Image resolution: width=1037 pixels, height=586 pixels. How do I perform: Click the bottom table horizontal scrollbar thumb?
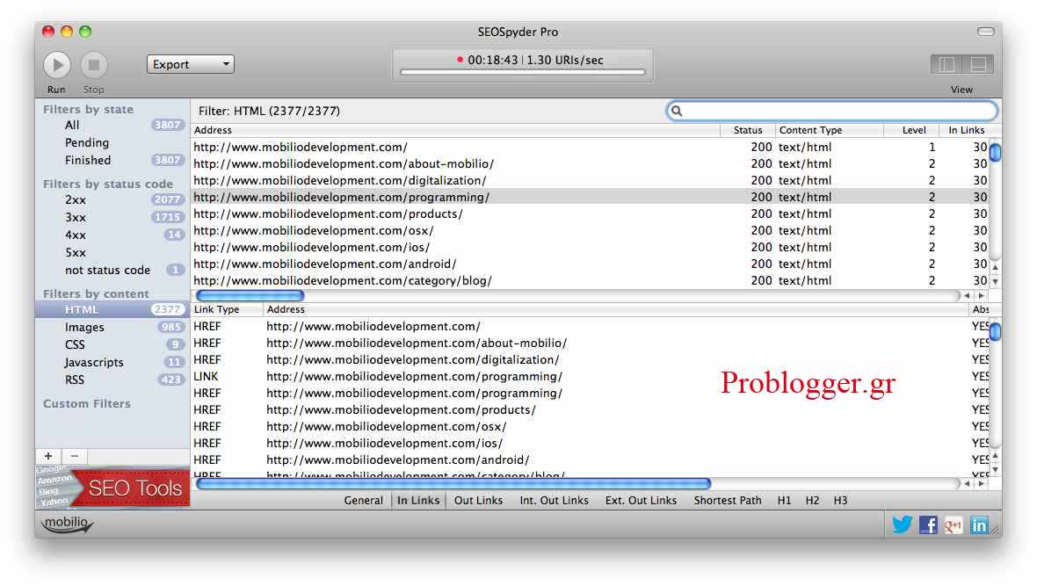(453, 484)
